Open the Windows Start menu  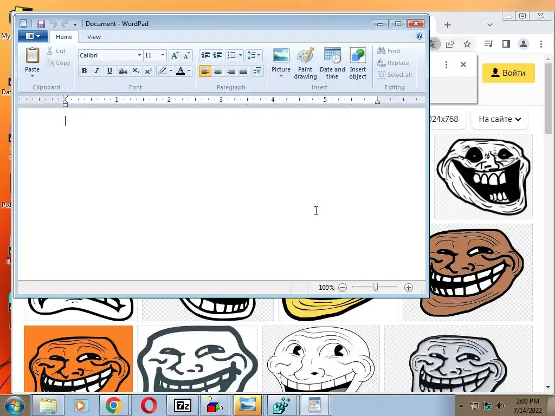14,405
